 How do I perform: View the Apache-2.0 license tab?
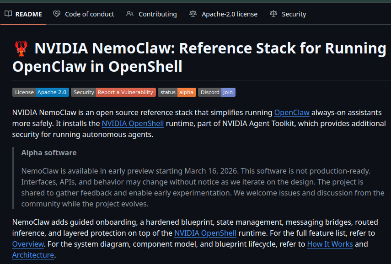[229, 14]
